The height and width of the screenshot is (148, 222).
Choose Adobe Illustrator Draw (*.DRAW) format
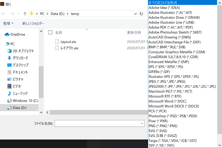tap(182, 18)
